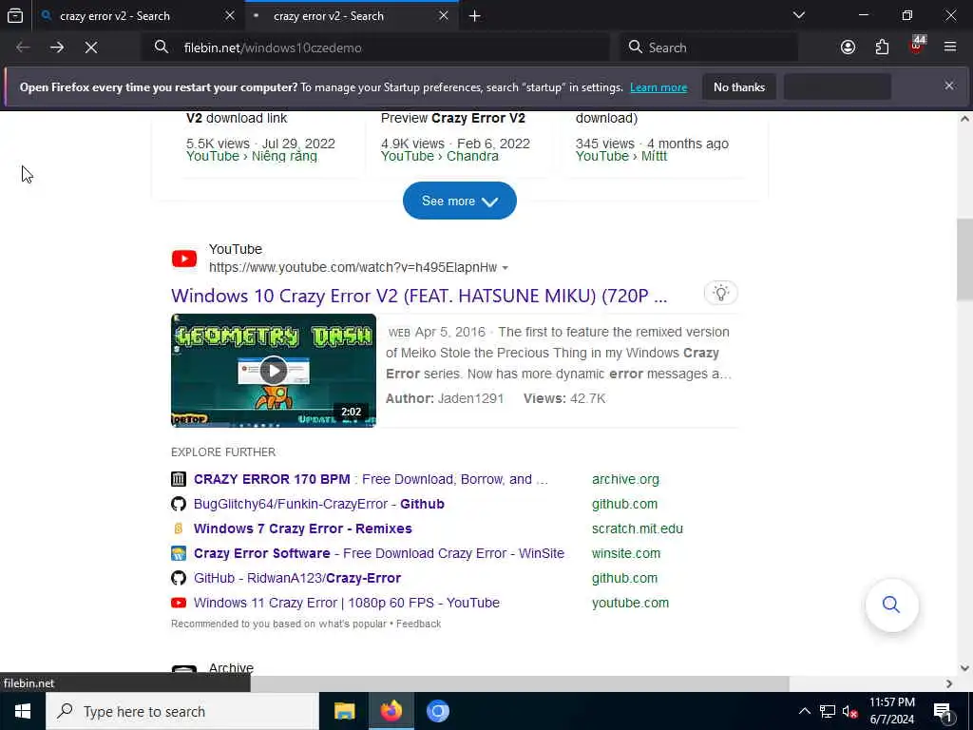Click the YouTube logo above the video result
The width and height of the screenshot is (973, 730).
(184, 259)
